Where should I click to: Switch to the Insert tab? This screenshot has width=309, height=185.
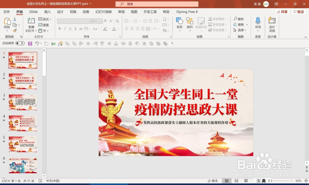(47, 12)
